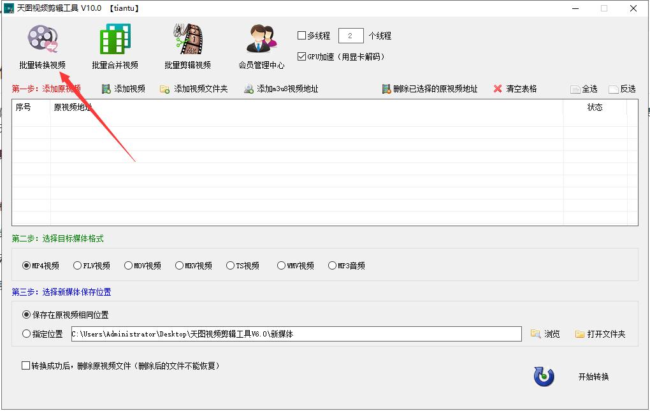The image size is (650, 411).
Task: Click the blue circular 开始转换 icon
Action: click(x=544, y=377)
